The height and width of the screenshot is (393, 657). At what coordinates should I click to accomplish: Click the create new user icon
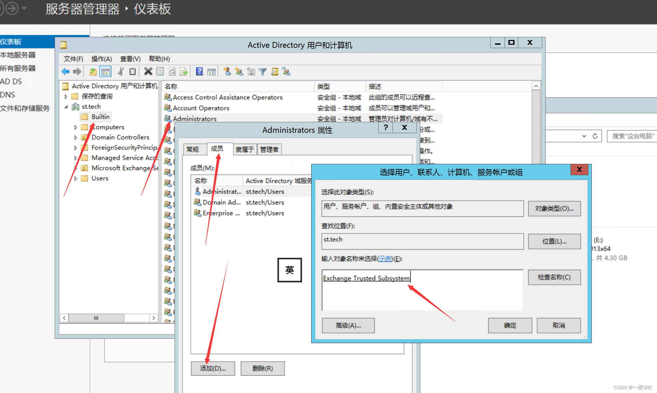point(227,72)
